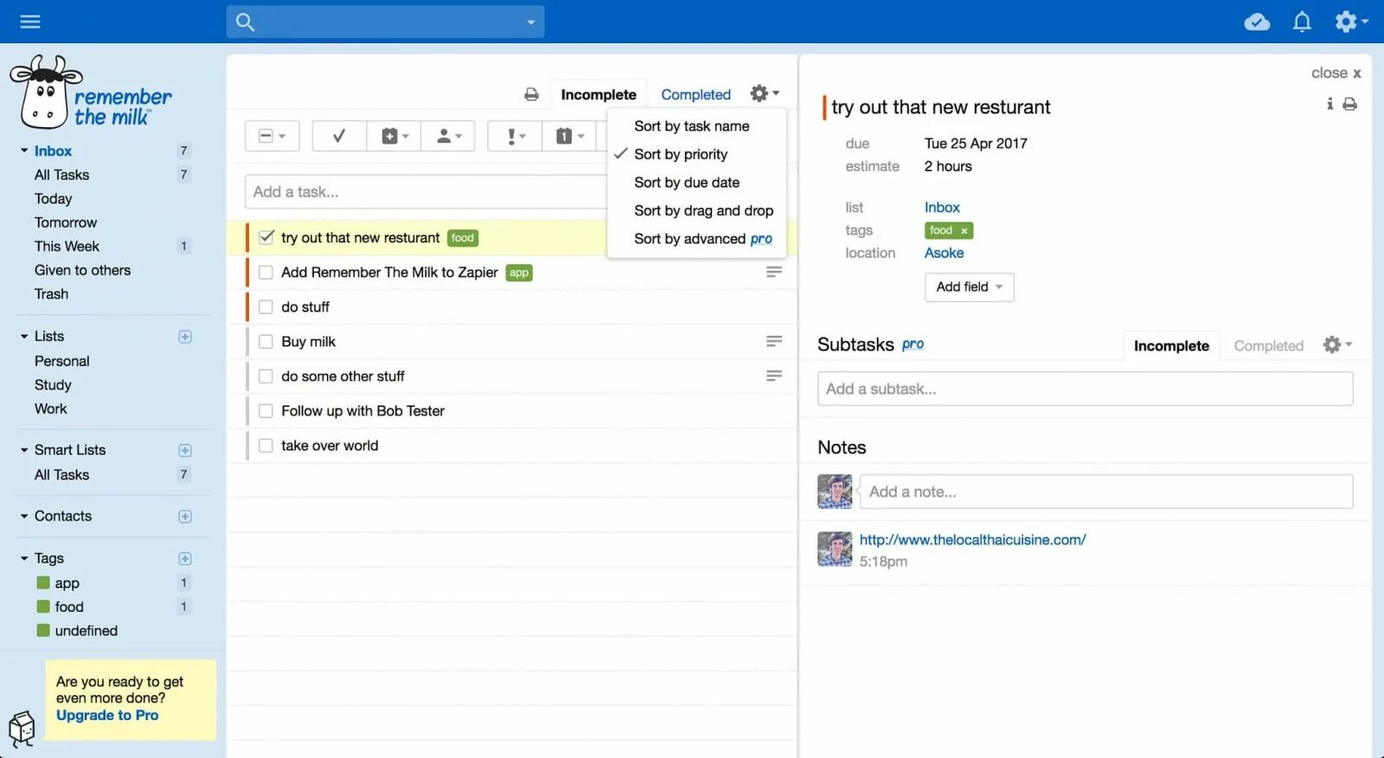Open the subtasks settings gear
1384x758 pixels.
(1337, 344)
